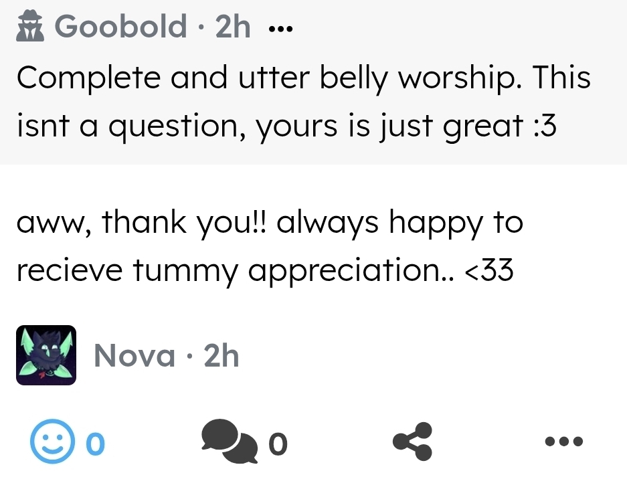Select the "aww, thank you!!" answer line
The image size is (627, 481).
pos(269,222)
